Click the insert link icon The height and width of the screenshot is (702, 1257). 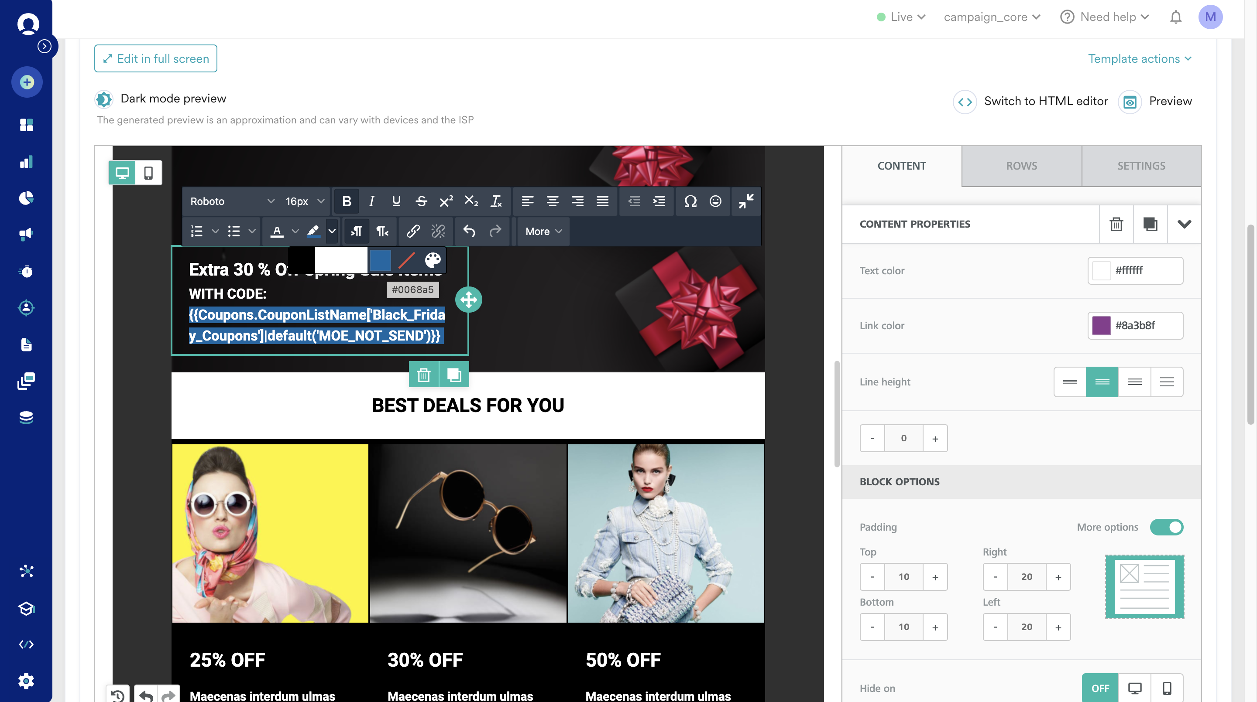[x=413, y=231]
